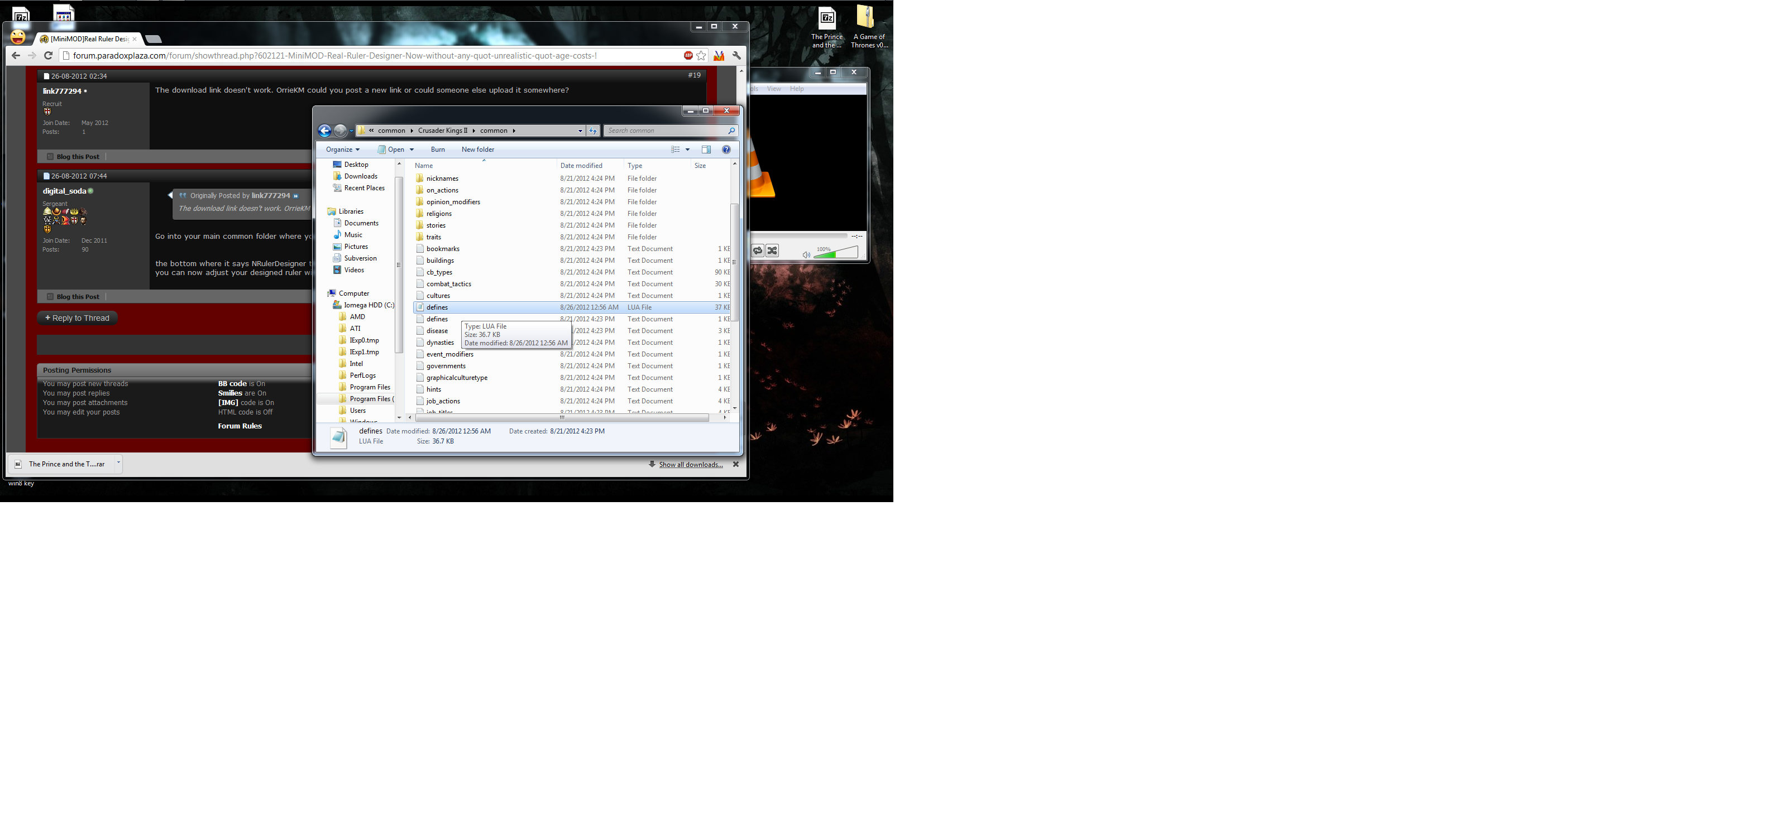Open the Organize dropdown menu

[x=343, y=149]
